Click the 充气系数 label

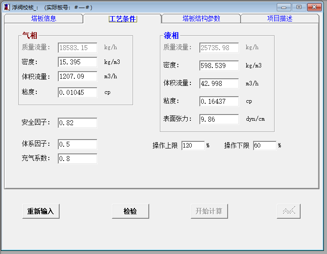36,158
